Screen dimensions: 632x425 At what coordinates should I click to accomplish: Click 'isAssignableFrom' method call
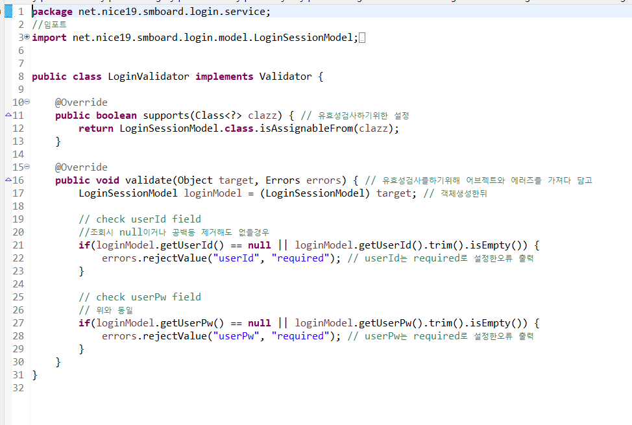click(x=306, y=128)
